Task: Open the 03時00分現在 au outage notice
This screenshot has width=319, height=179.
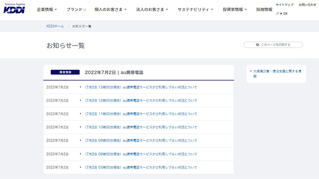Action: click(x=141, y=167)
